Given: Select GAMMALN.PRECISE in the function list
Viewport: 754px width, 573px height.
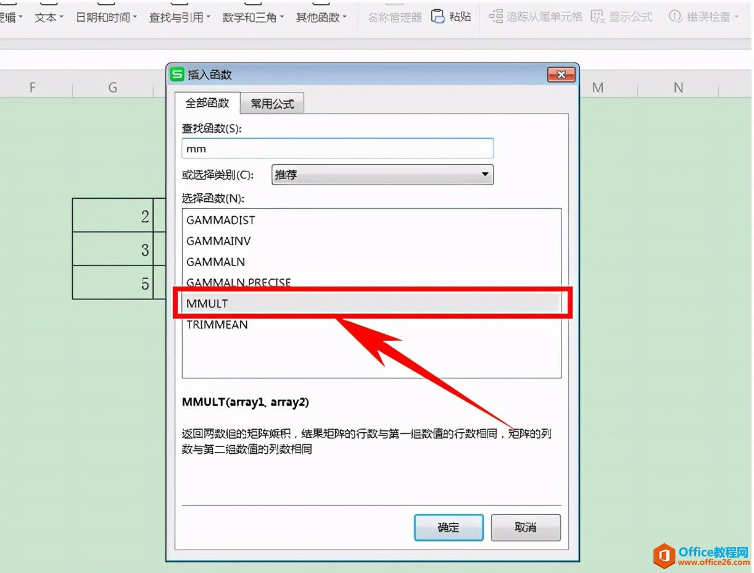Looking at the screenshot, I should coord(371,282).
